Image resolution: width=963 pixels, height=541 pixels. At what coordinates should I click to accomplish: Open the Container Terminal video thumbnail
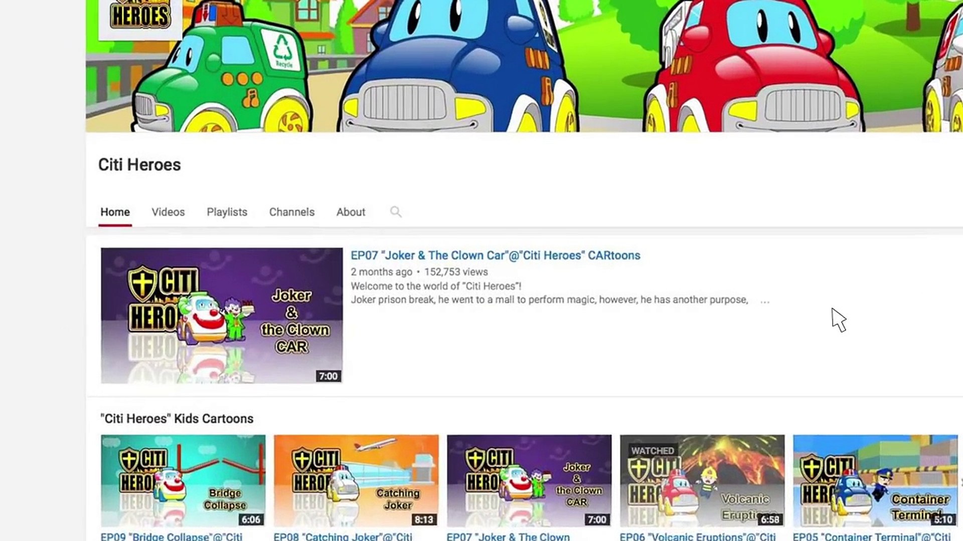875,480
